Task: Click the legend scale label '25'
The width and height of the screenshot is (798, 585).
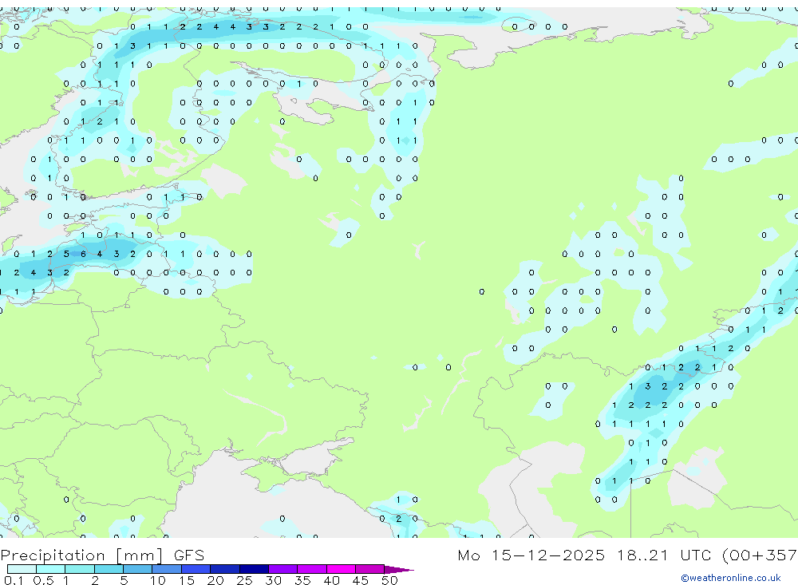Action: 244,580
